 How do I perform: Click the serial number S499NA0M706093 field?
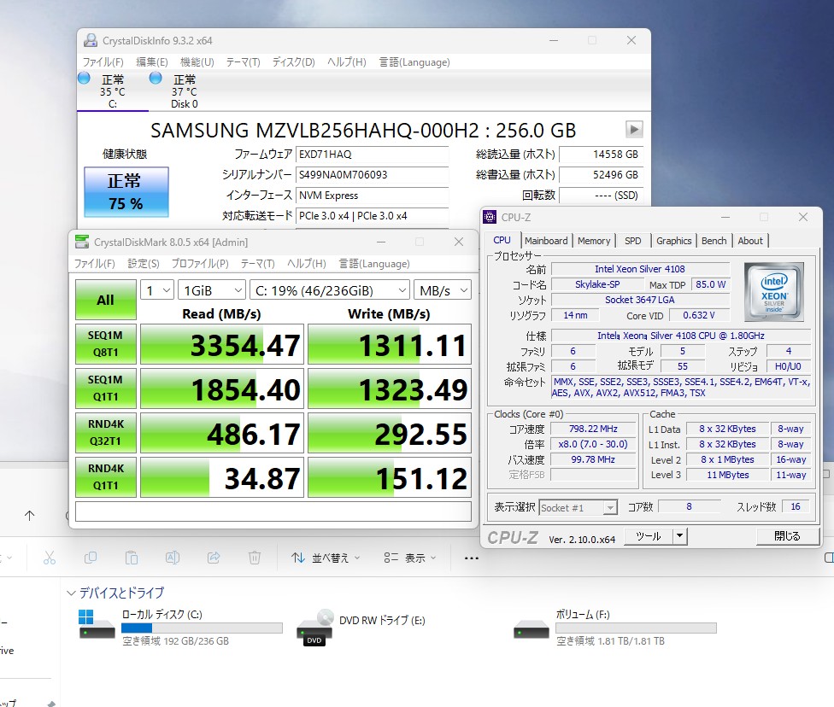pyautogui.click(x=372, y=175)
